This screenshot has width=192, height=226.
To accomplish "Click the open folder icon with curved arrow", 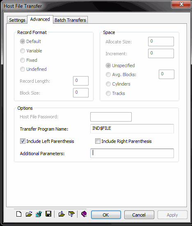I will [x=29, y=214].
